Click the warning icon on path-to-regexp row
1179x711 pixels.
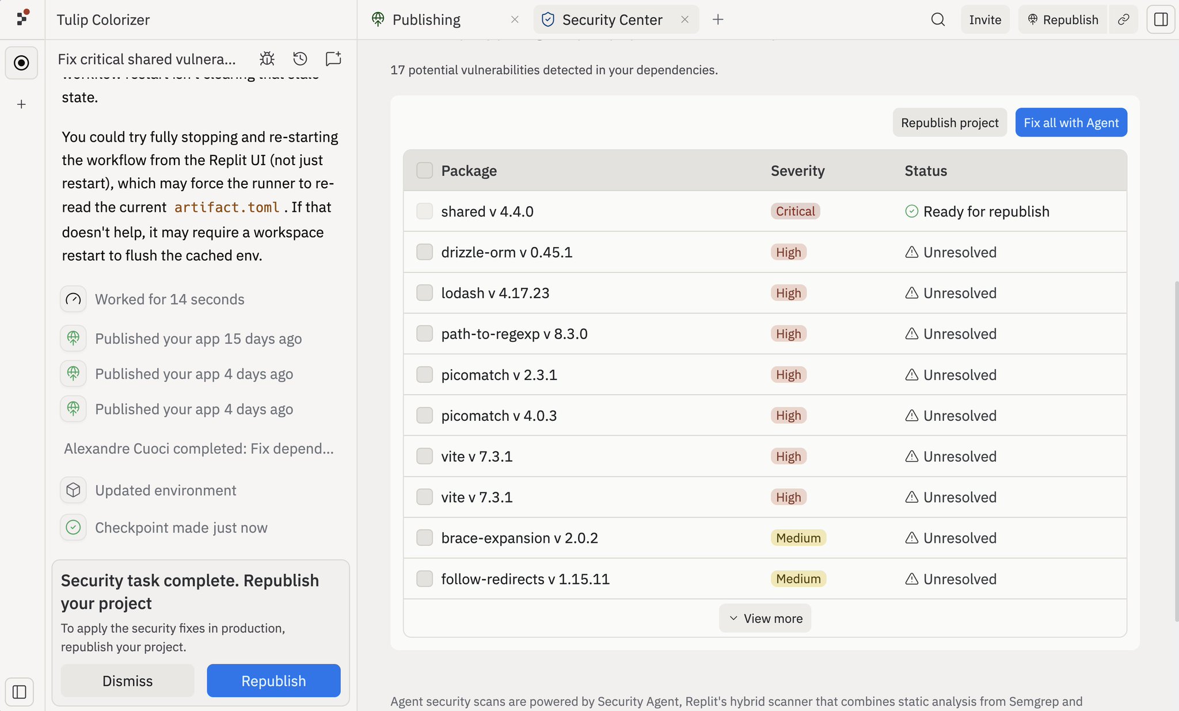tap(911, 334)
